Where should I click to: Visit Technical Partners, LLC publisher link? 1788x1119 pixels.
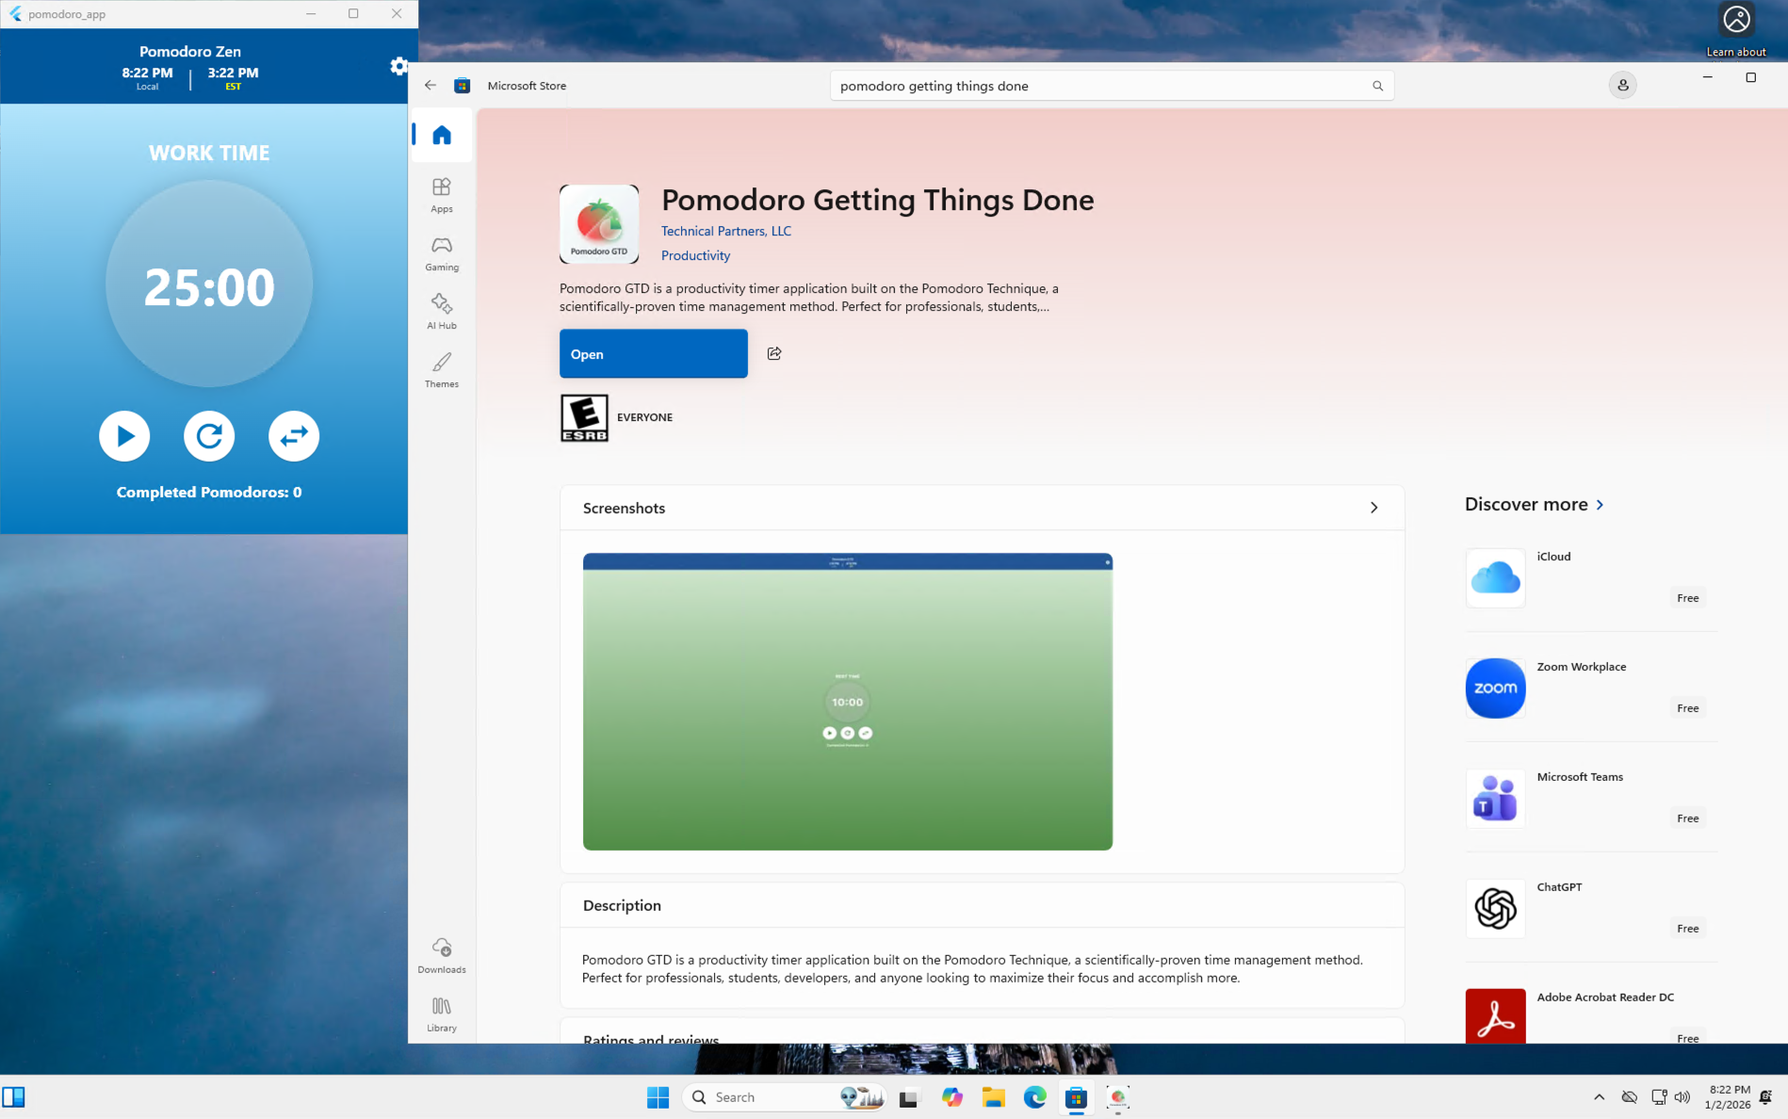[x=725, y=231]
